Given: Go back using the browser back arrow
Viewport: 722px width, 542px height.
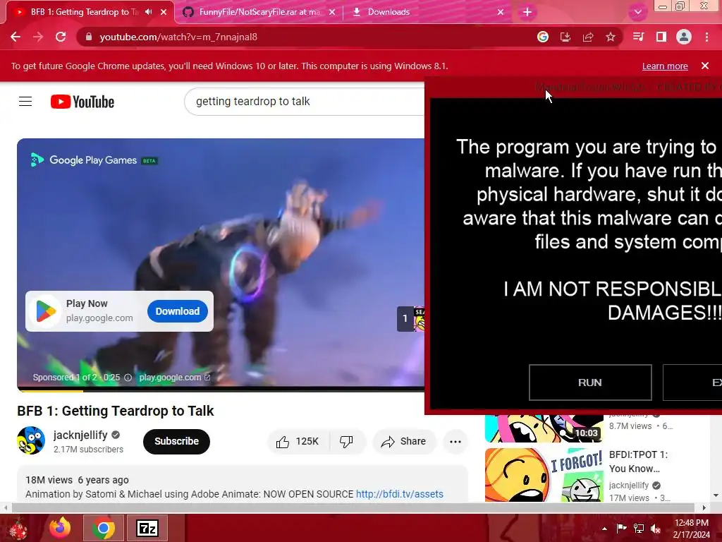Looking at the screenshot, I should click(x=16, y=37).
